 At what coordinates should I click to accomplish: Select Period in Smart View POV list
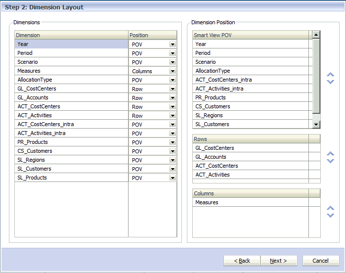pyautogui.click(x=251, y=53)
